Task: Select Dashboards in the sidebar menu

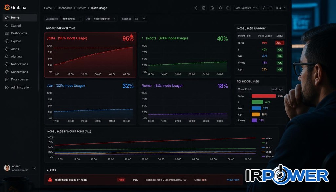Action: coord(19,33)
